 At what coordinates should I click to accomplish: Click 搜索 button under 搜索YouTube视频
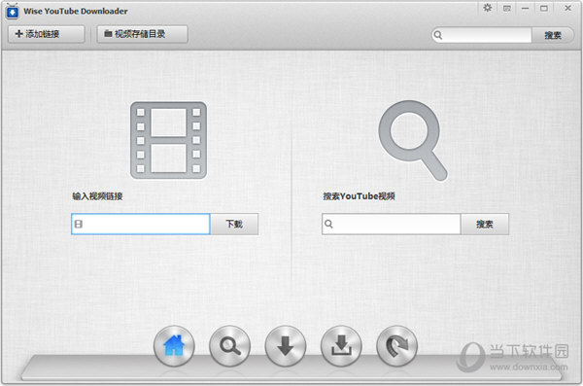(485, 224)
